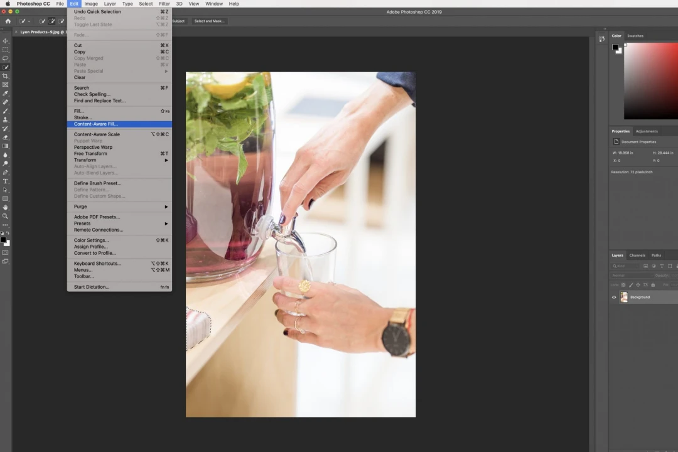Expand the Purge submenu
The width and height of the screenshot is (678, 452).
point(119,207)
